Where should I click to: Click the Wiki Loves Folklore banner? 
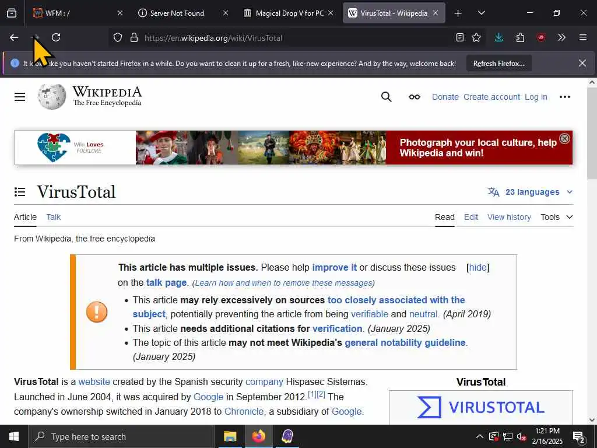pyautogui.click(x=293, y=148)
